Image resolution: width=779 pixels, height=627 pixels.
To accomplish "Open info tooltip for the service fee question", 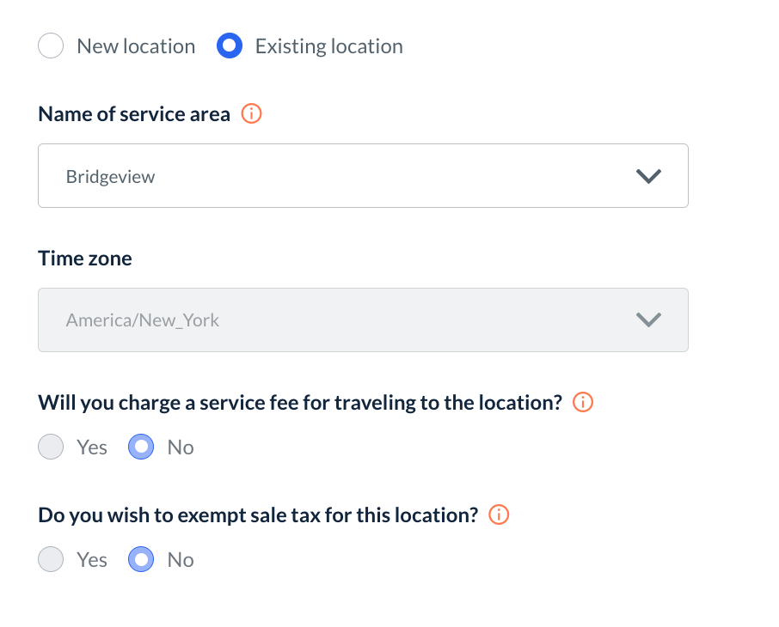I will [583, 402].
